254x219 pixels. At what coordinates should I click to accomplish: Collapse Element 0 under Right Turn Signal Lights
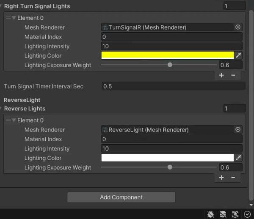(x=14, y=18)
